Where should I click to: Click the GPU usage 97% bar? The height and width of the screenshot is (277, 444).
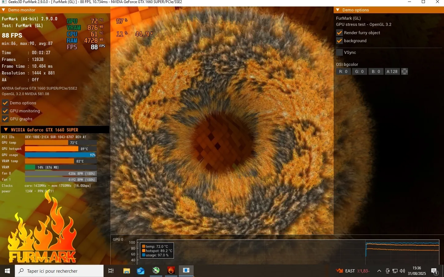tap(61, 155)
